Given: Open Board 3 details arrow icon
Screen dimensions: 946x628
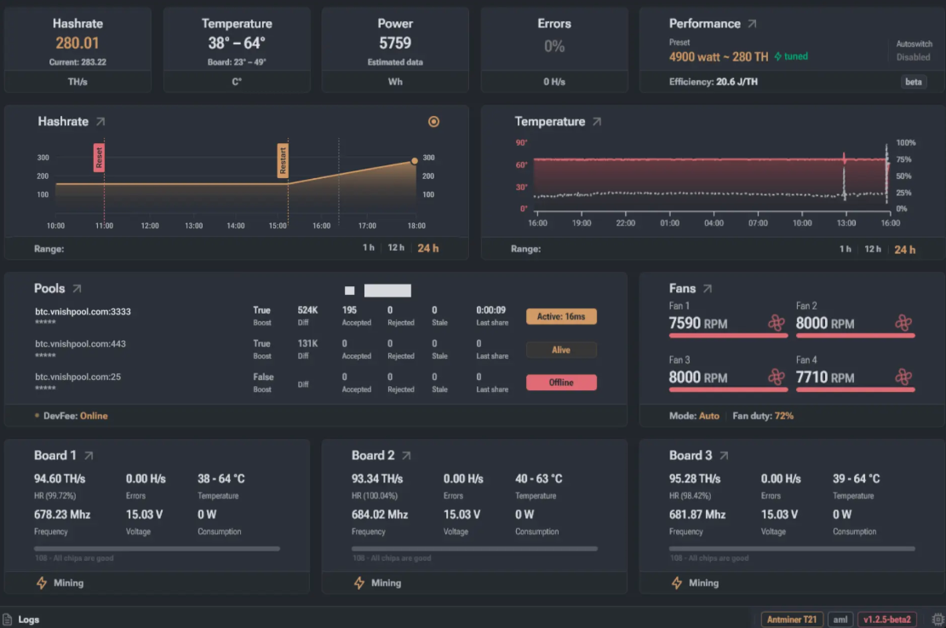Looking at the screenshot, I should (x=724, y=456).
